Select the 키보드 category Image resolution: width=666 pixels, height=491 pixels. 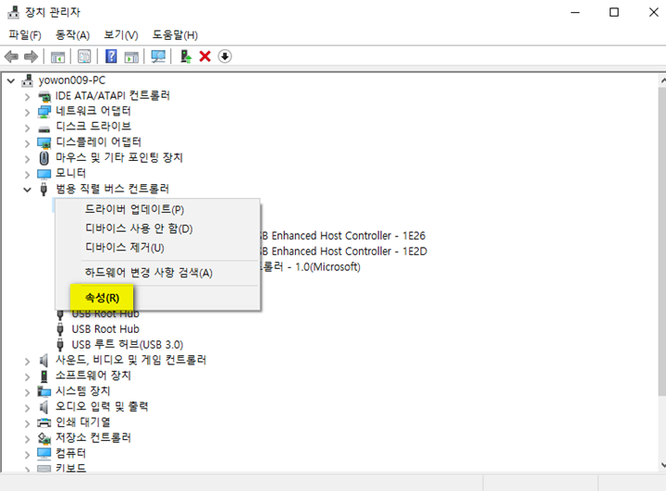click(71, 468)
